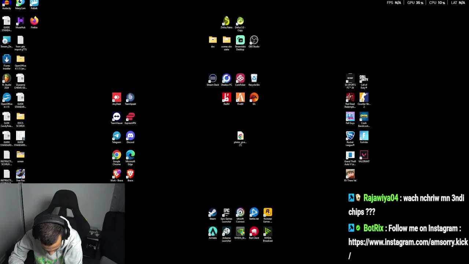Launch RedM from desktop
The image size is (469, 264).
click(x=226, y=99)
